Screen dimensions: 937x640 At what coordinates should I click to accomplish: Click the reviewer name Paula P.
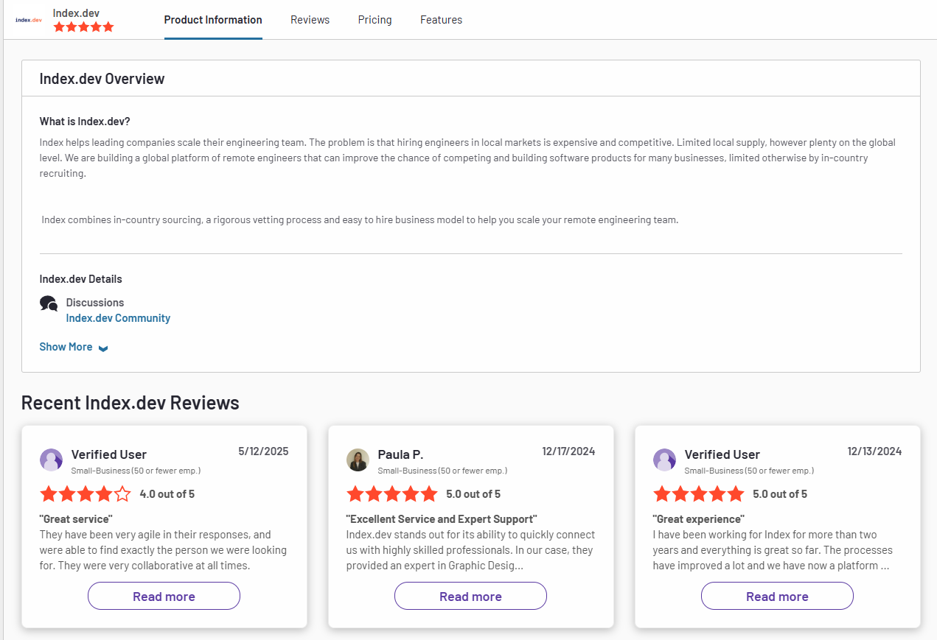[400, 454]
